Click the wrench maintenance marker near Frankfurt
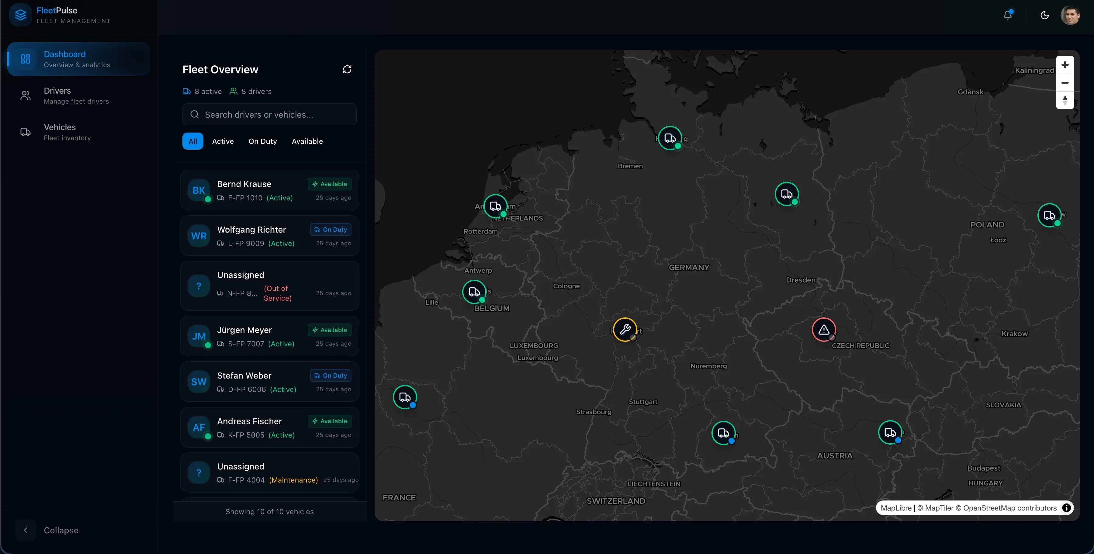 click(x=625, y=329)
